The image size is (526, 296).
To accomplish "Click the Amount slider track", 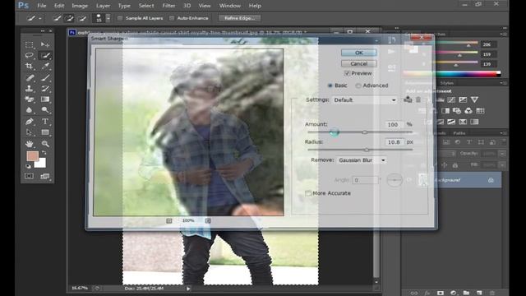I will point(360,132).
